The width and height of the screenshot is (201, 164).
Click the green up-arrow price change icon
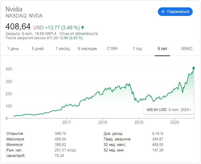coord(83,28)
